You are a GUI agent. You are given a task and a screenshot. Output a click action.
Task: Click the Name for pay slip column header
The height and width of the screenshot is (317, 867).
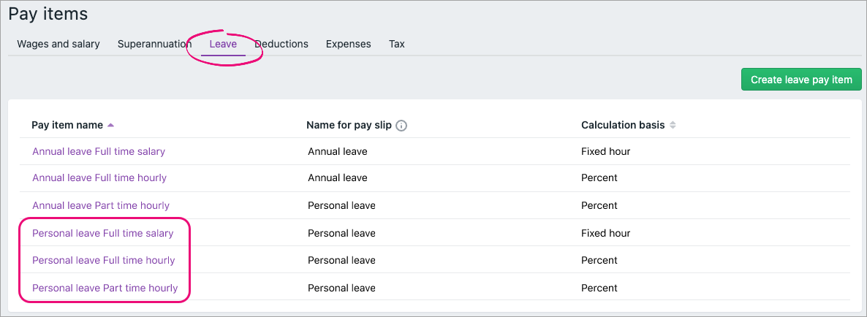point(349,125)
